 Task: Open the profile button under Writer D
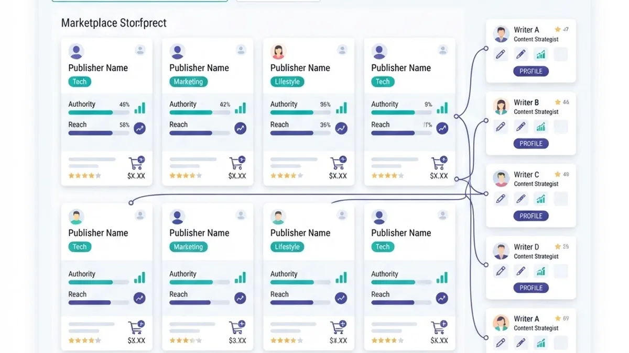tap(531, 288)
